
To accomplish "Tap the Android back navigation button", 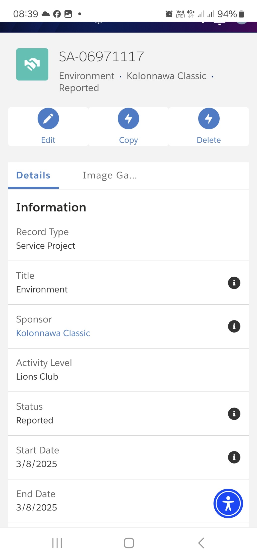I will tap(201, 543).
